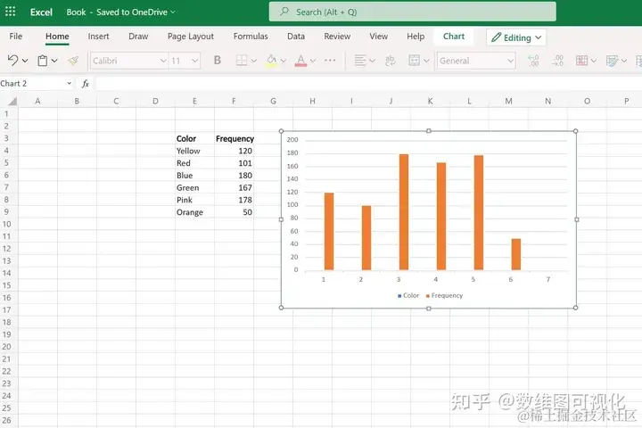The image size is (642, 428).
Task: Open the app launcher grid
Action: tap(10, 12)
